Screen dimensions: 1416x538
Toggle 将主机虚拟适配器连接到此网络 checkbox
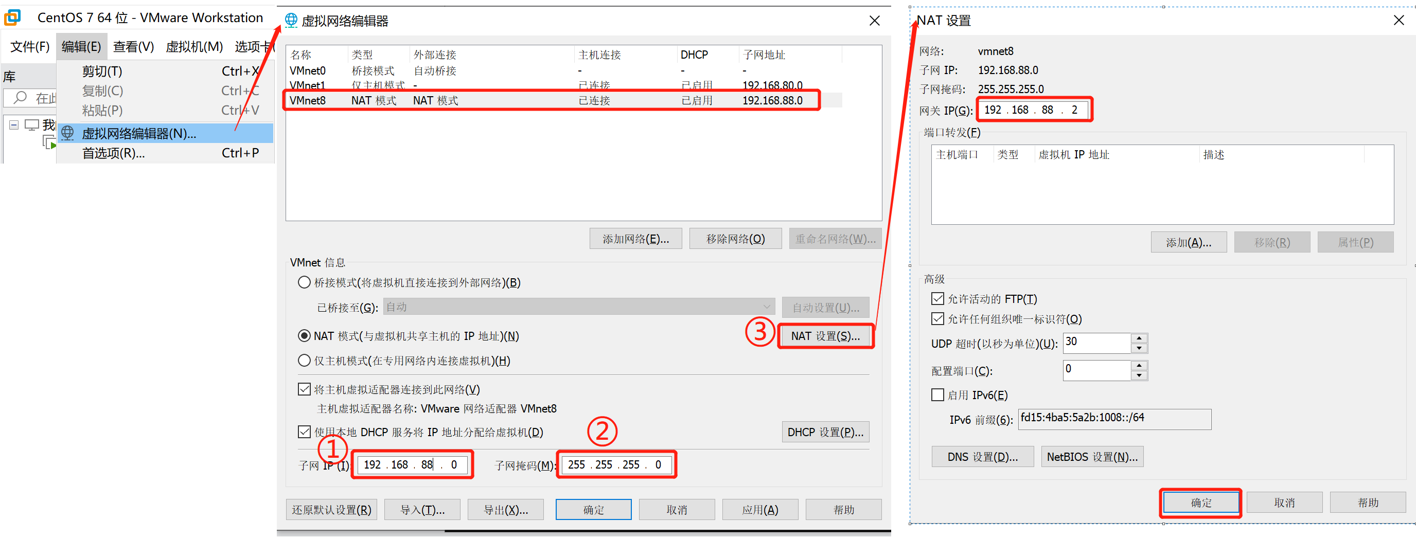point(304,389)
